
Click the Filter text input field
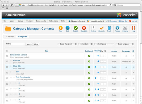click(x=18, y=44)
